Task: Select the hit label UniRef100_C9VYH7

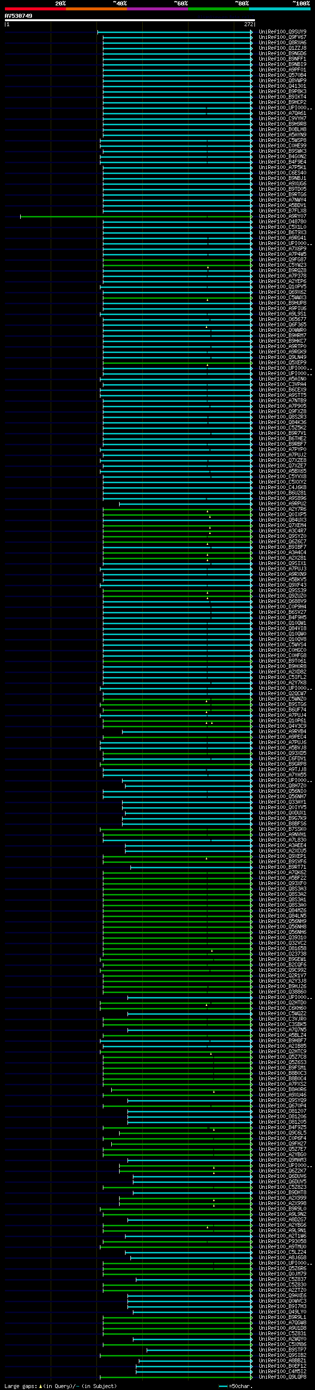Action: tap(283, 119)
